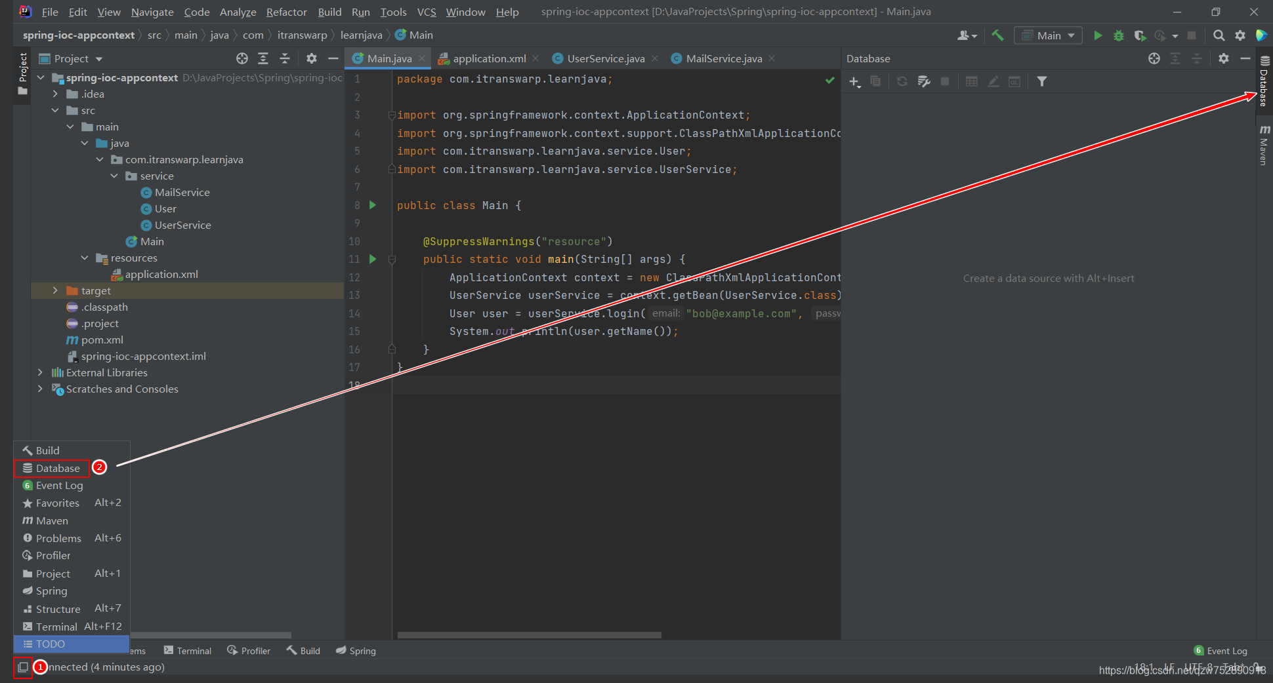Click the colorful Code With Me logo icon
This screenshot has height=683, width=1273.
click(x=1261, y=35)
